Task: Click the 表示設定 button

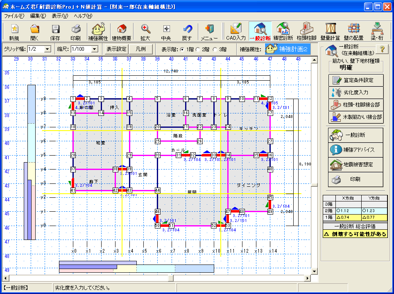Action: [116, 49]
